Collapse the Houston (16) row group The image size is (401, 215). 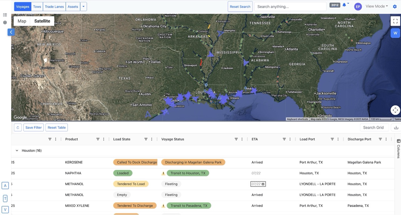[x=17, y=150]
